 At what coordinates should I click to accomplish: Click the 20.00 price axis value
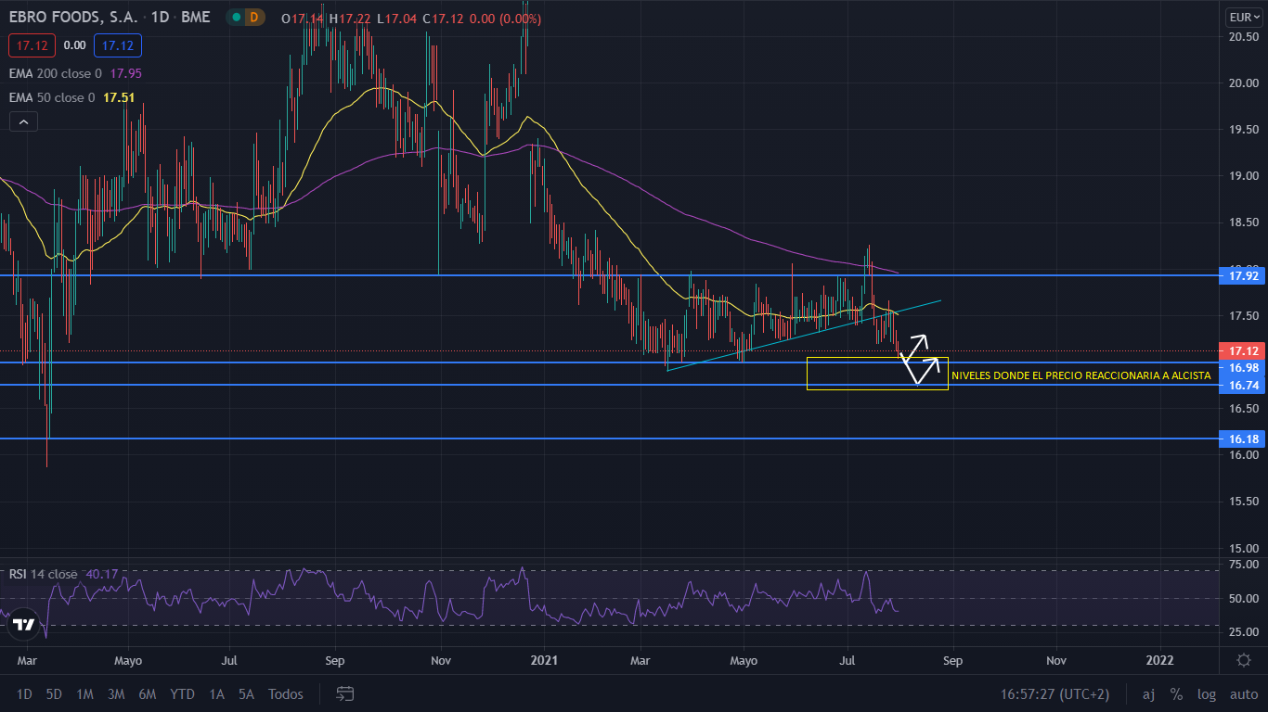tap(1243, 83)
